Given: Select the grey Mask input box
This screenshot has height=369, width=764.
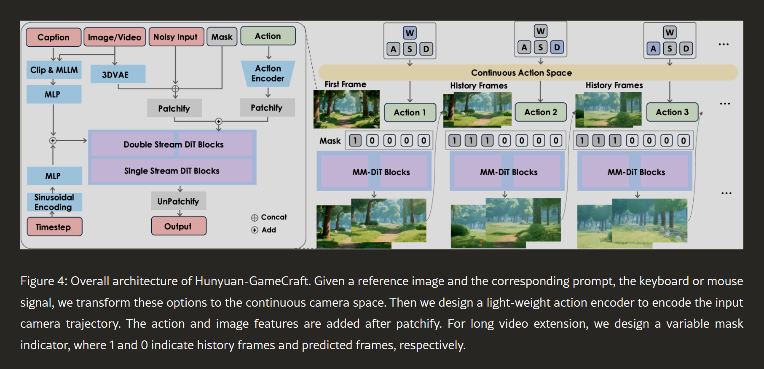Looking at the screenshot, I should [x=222, y=37].
